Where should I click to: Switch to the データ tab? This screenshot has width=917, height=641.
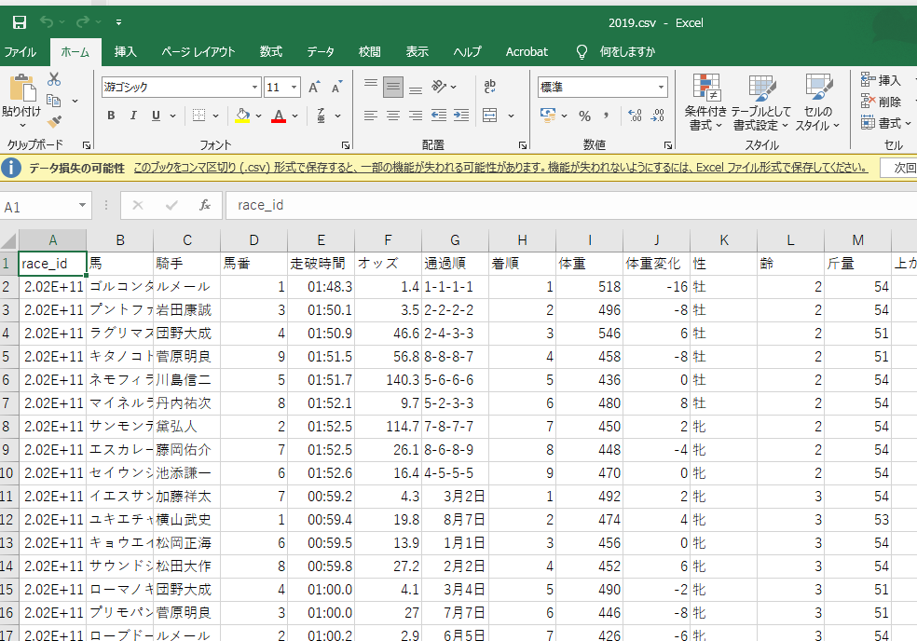tap(321, 51)
